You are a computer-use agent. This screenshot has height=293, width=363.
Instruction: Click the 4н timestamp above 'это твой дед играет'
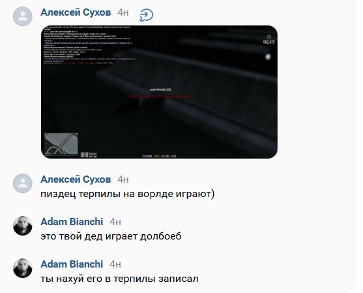coord(115,222)
